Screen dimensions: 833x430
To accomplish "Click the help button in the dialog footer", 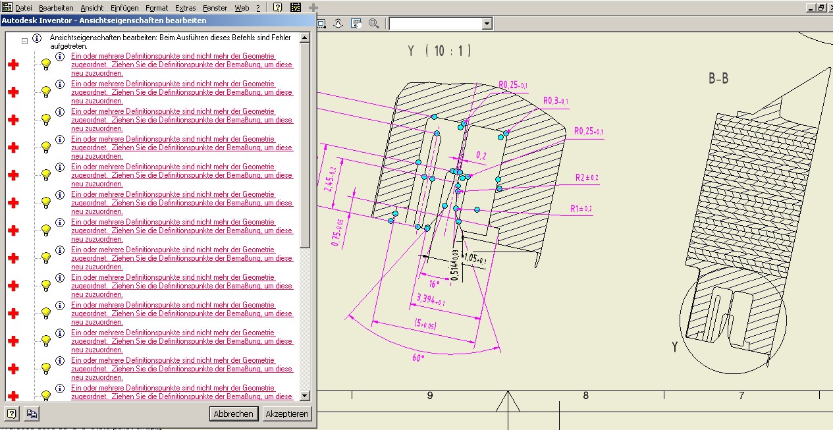I will 11,414.
